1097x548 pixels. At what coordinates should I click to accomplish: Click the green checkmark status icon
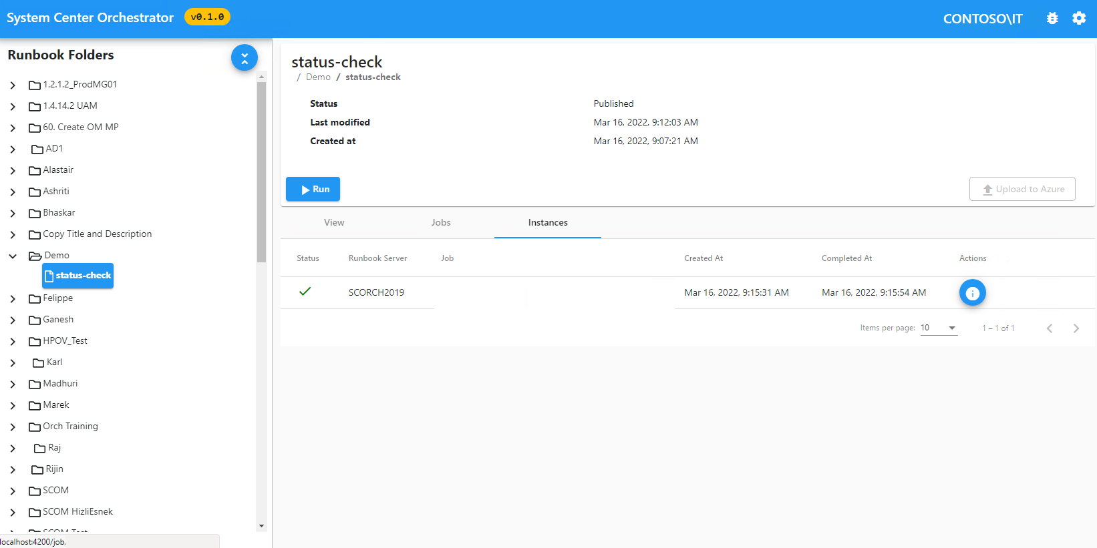(x=305, y=292)
